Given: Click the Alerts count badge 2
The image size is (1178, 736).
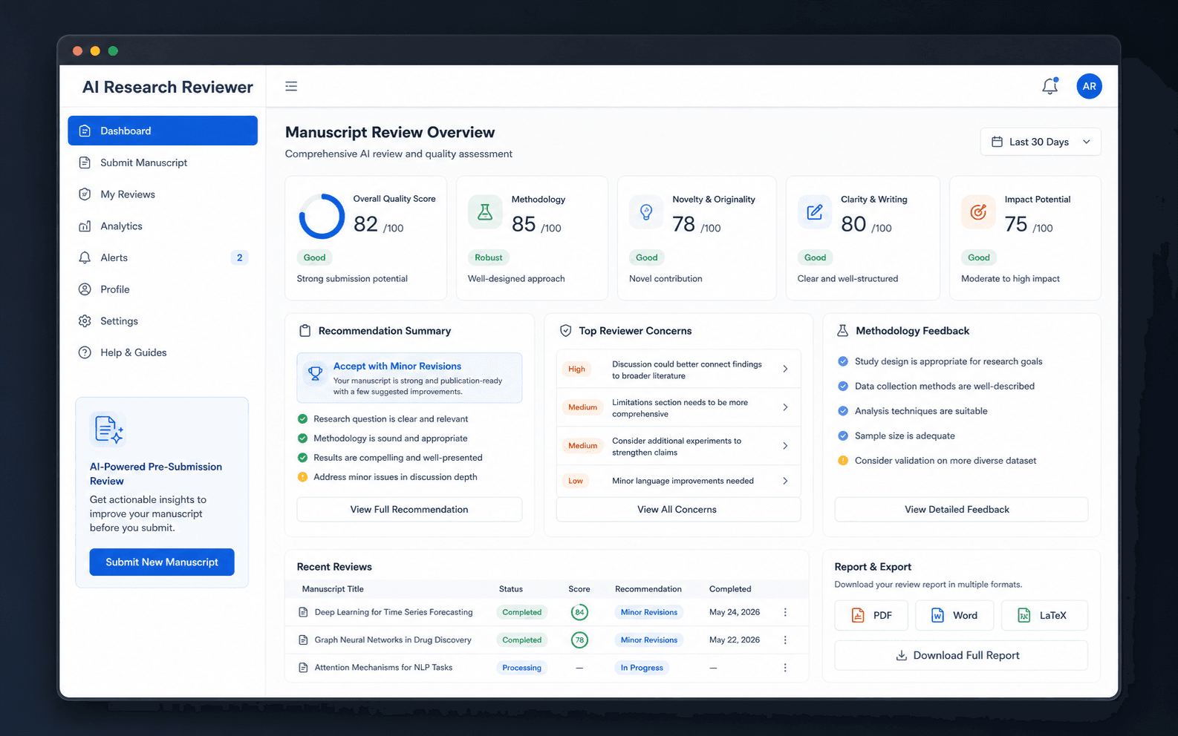Looking at the screenshot, I should (239, 257).
